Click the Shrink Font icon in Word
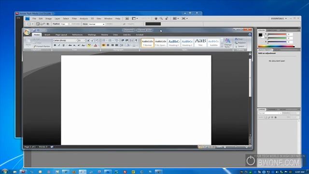The width and height of the screenshot is (309, 174). tap(92, 41)
